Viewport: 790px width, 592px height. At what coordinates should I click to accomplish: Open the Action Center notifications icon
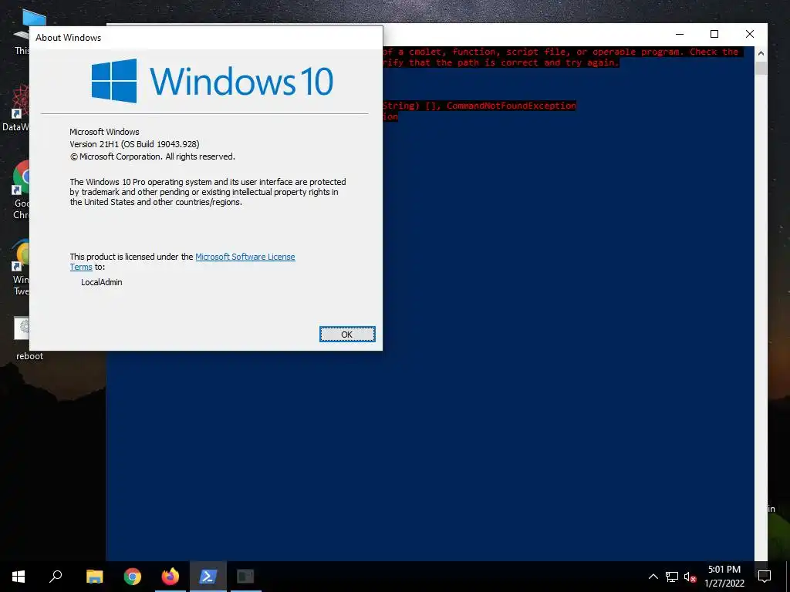(765, 577)
